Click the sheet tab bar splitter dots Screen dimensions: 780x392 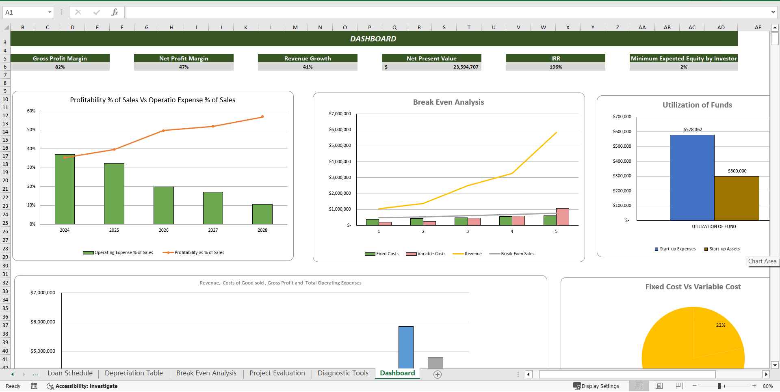click(x=518, y=374)
